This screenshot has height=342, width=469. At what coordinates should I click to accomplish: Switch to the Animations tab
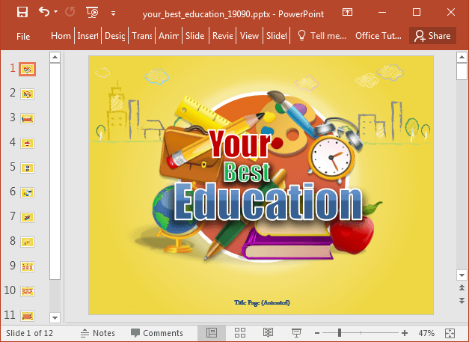[169, 36]
